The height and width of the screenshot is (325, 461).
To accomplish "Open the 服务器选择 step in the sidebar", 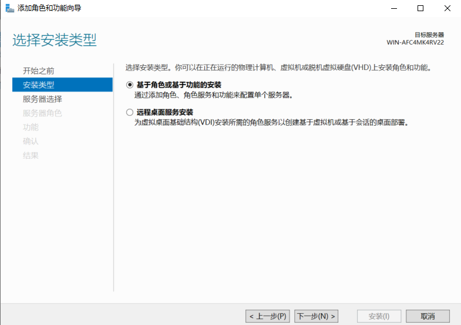I will pyautogui.click(x=42, y=99).
